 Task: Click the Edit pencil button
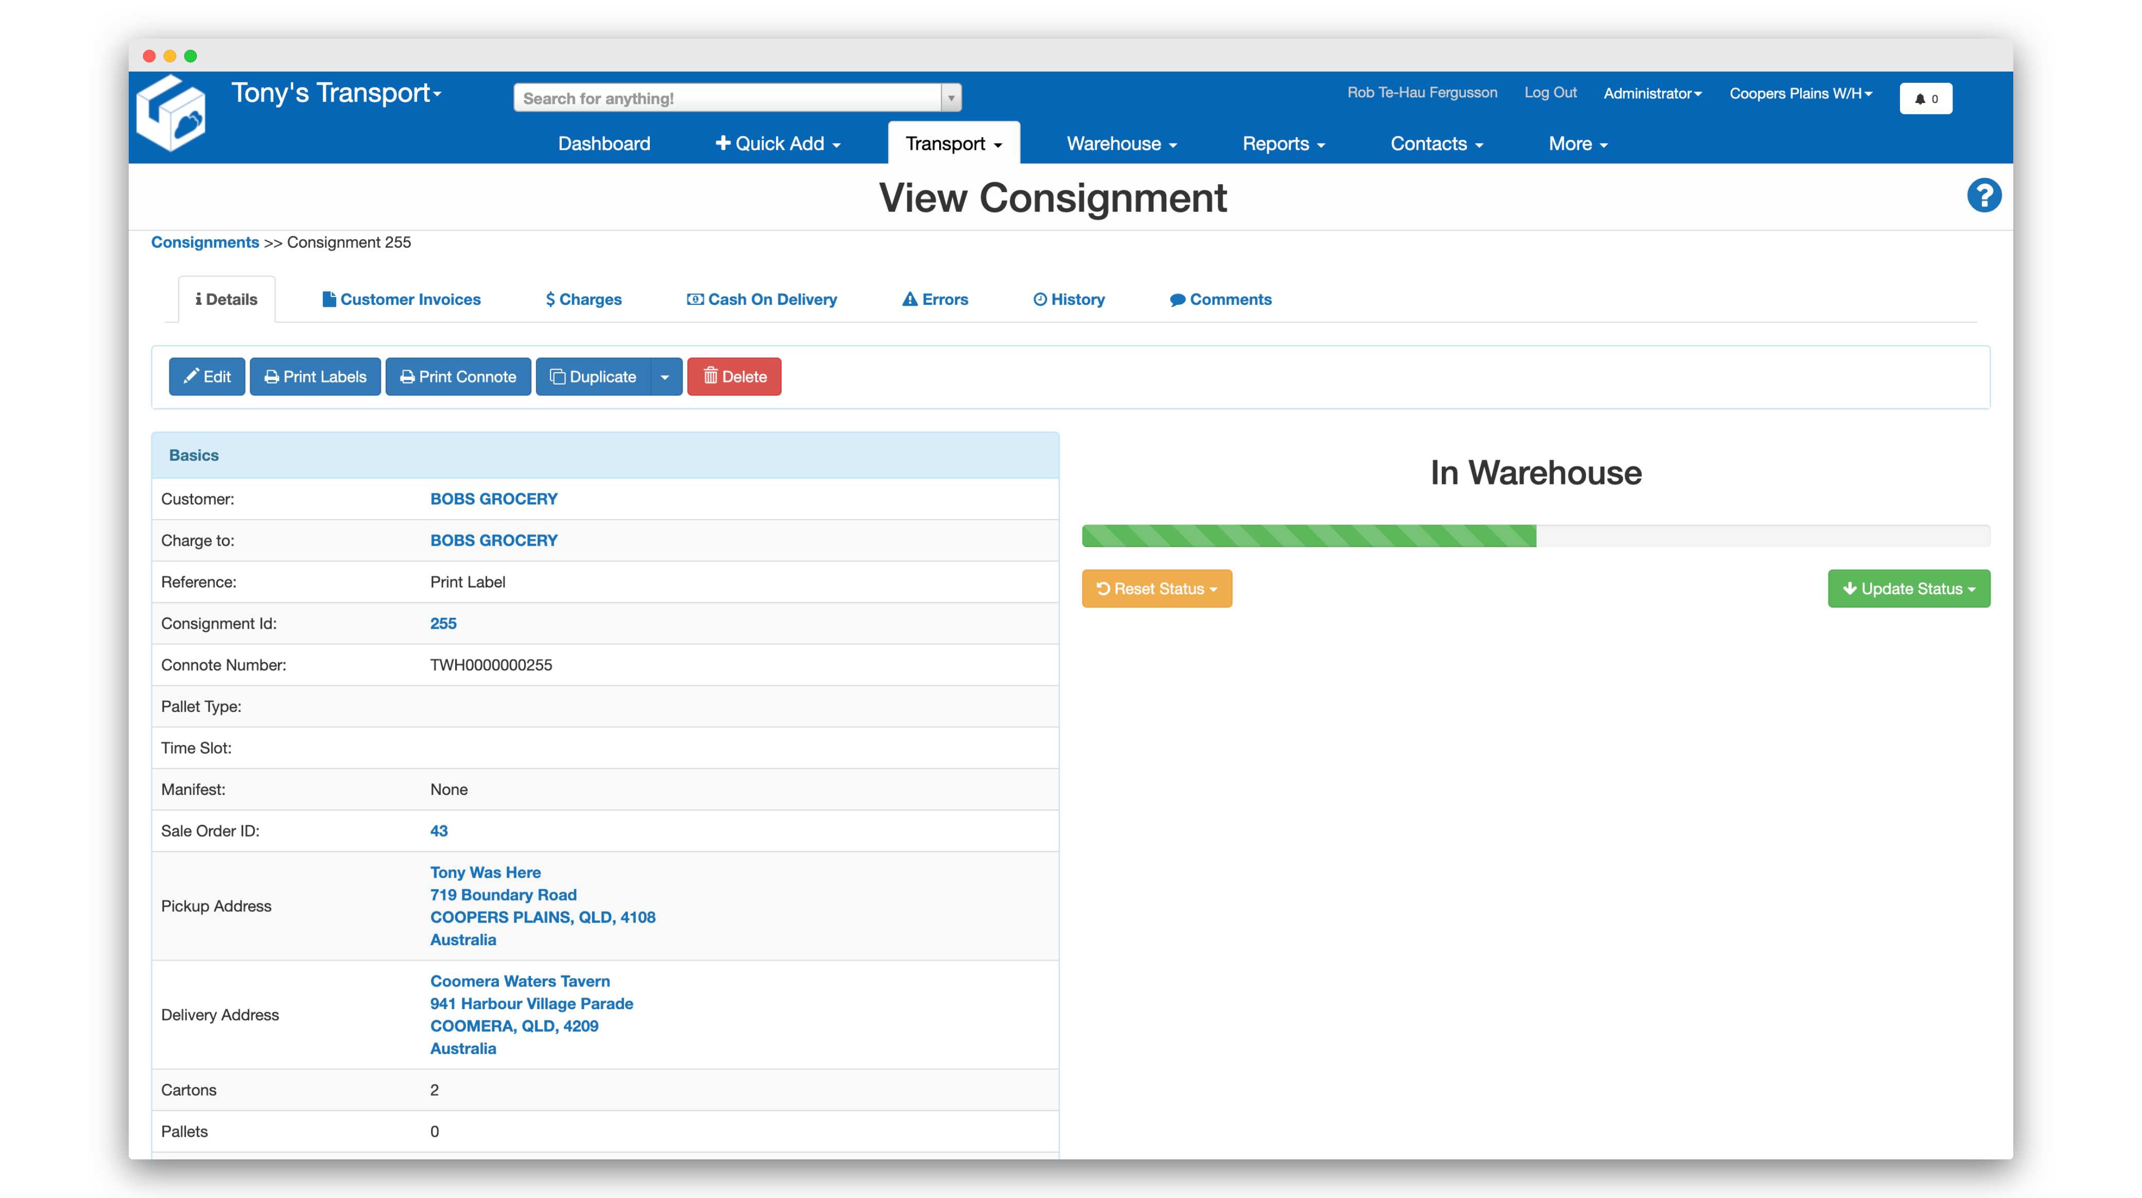click(206, 377)
